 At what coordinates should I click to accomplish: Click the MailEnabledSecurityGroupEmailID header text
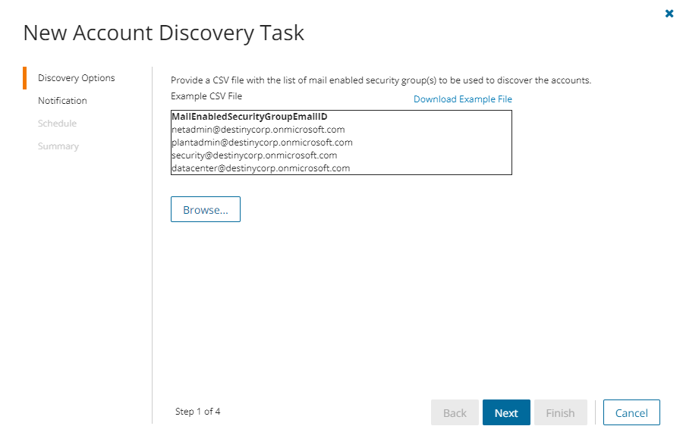coord(249,117)
